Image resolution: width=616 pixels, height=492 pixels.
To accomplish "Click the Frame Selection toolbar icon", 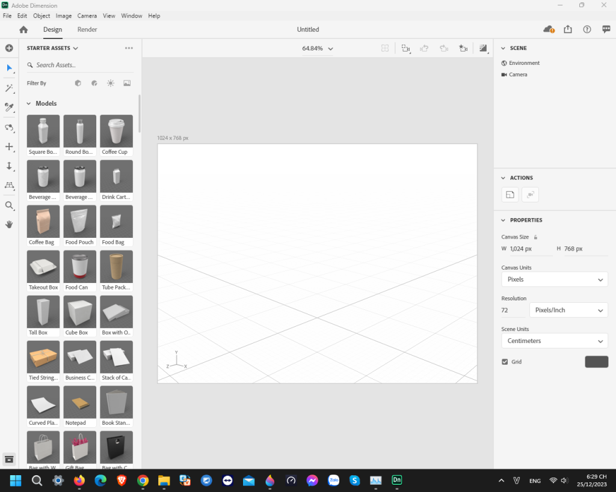I will [385, 48].
